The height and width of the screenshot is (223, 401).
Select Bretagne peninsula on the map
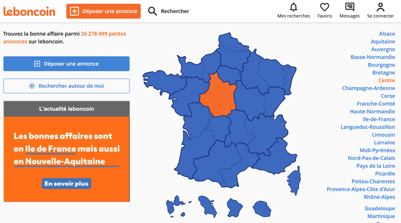click(164, 82)
